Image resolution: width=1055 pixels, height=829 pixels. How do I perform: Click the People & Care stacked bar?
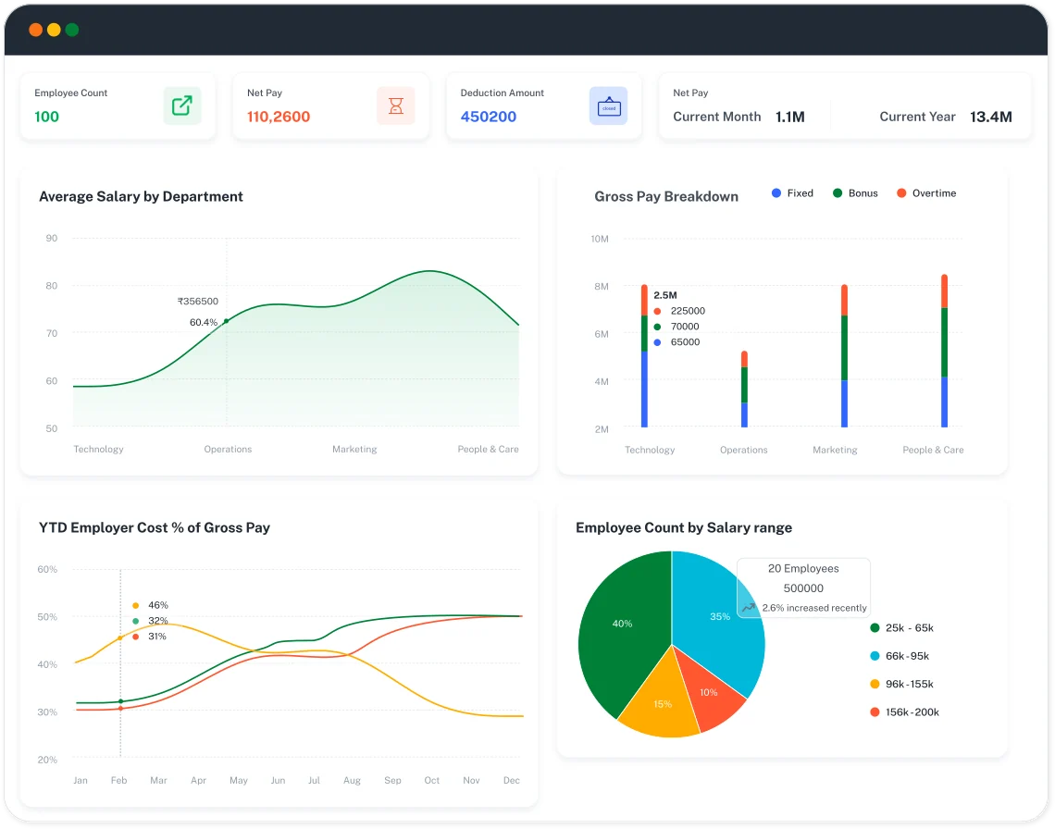click(945, 351)
